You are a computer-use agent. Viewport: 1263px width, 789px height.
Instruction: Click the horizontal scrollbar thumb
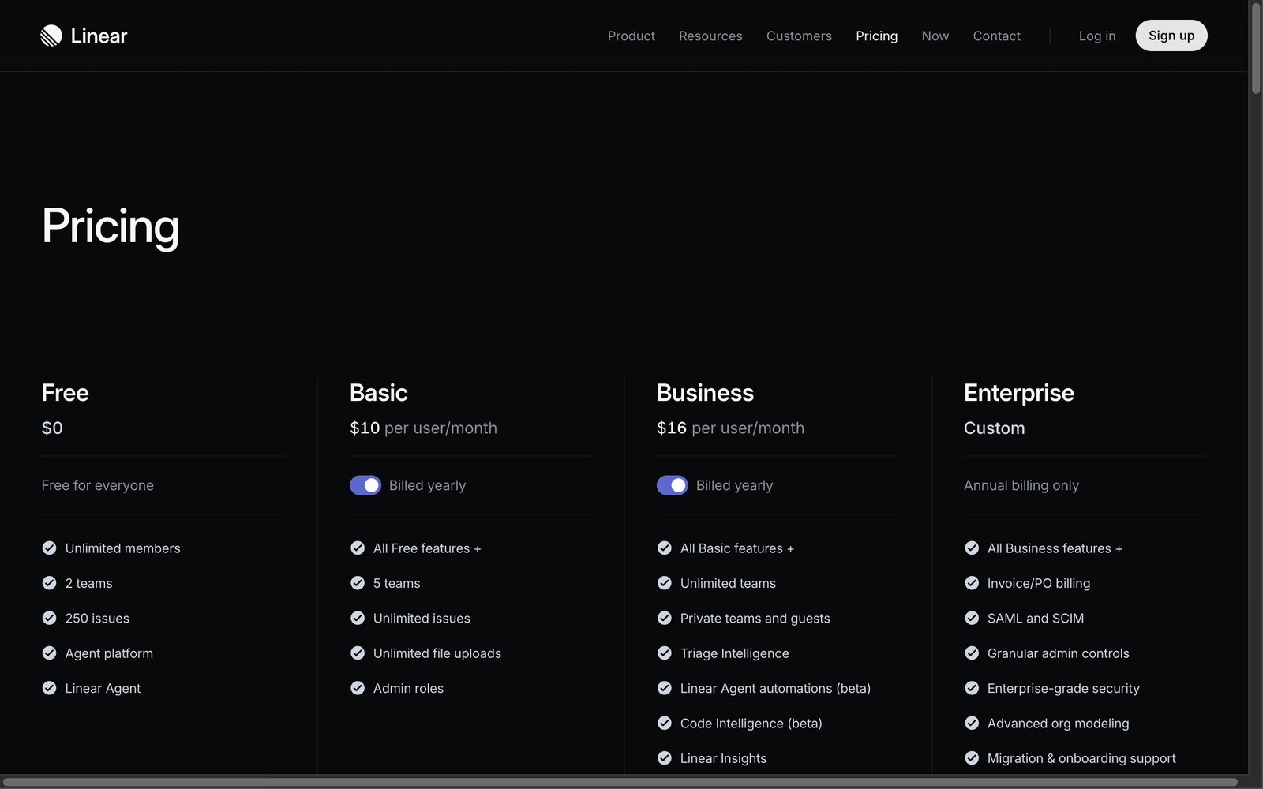pyautogui.click(x=620, y=782)
